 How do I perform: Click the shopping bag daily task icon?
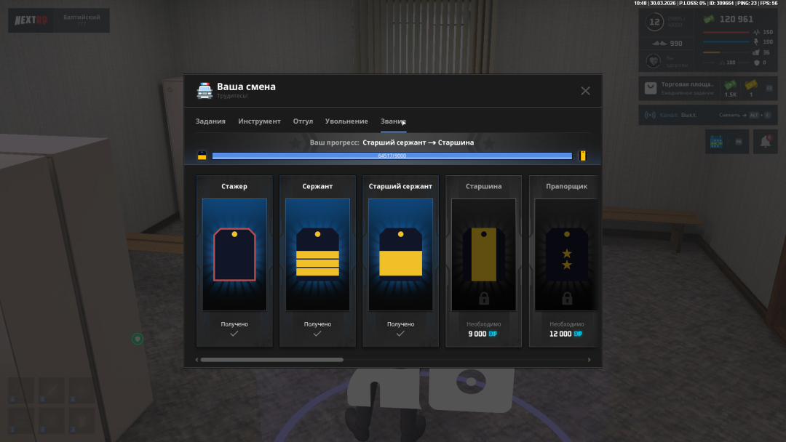tap(651, 89)
